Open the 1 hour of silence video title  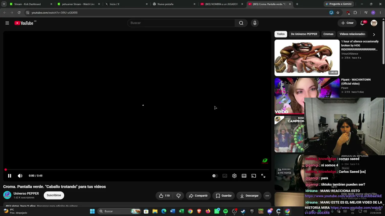(360, 46)
